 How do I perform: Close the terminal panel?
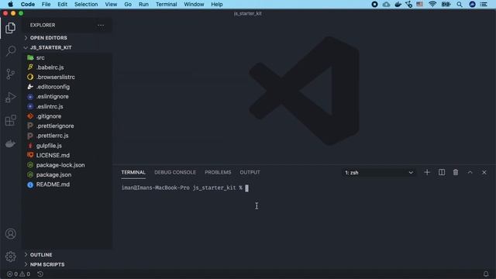coord(484,172)
